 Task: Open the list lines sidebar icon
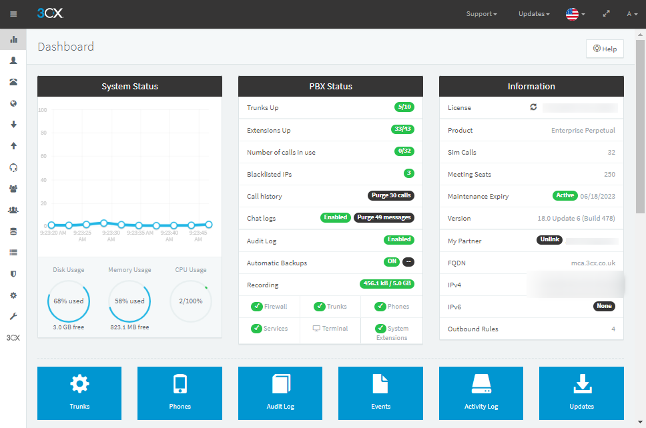pos(13,253)
